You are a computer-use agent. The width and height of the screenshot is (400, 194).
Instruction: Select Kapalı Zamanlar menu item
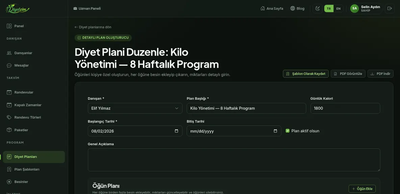point(34,105)
